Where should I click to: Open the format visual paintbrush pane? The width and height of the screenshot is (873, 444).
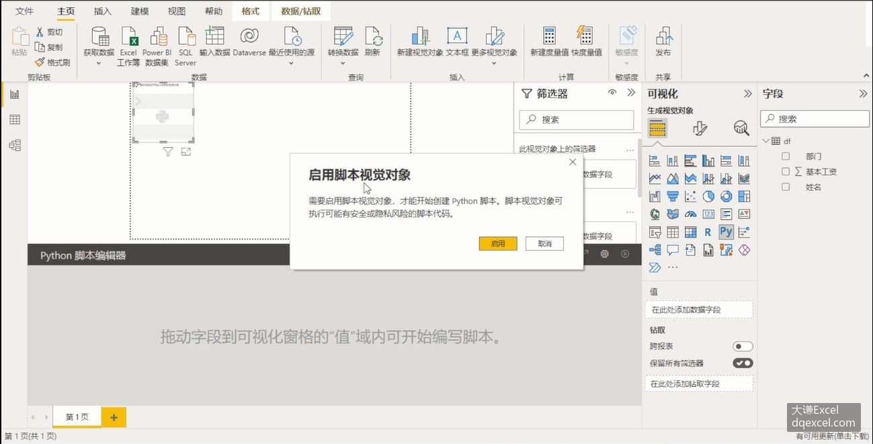pos(700,128)
